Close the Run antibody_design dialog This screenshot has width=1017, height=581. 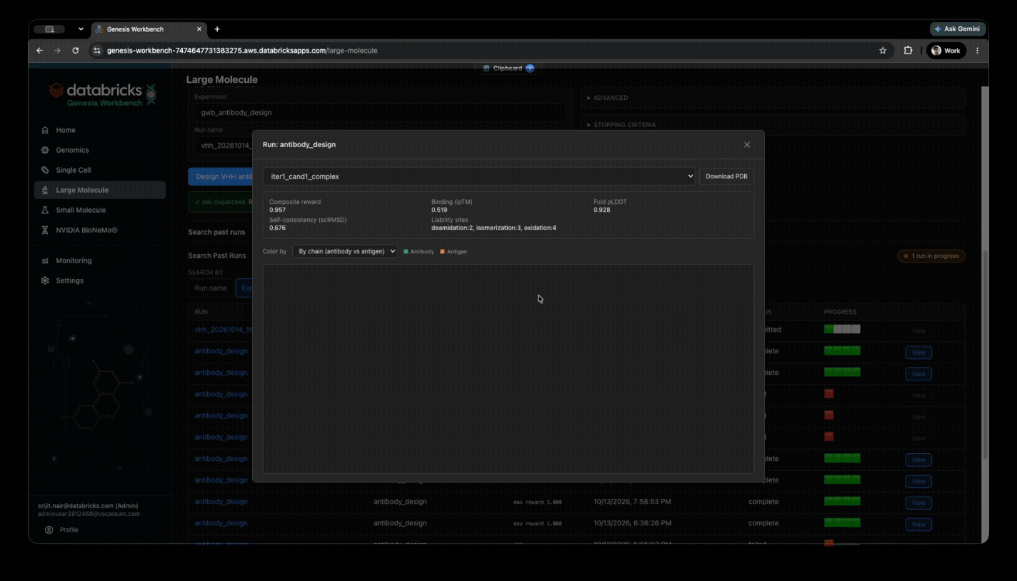pyautogui.click(x=747, y=144)
